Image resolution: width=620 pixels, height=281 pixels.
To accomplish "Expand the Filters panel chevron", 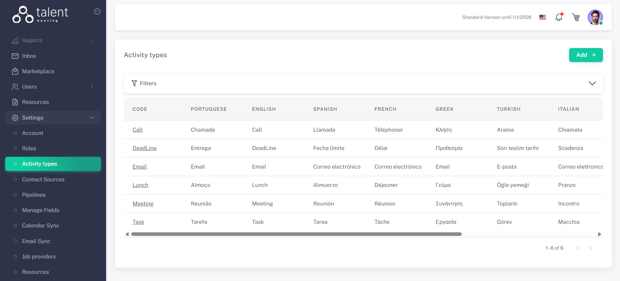I will tap(592, 83).
